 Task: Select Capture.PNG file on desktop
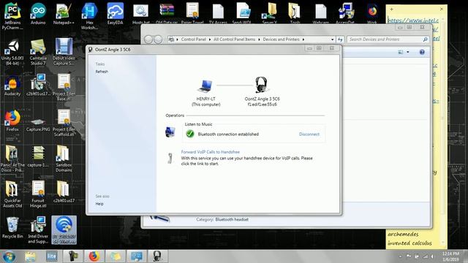pyautogui.click(x=38, y=125)
